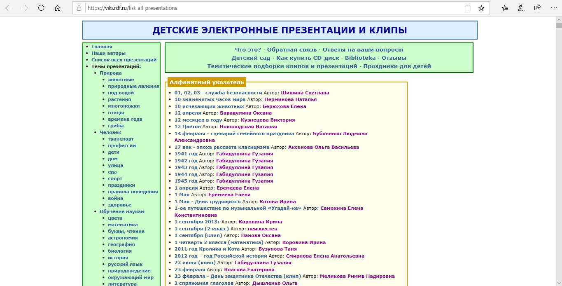Screen dimensions: 562x286
Task: Open browser Settings and more menu
Action: (553, 8)
